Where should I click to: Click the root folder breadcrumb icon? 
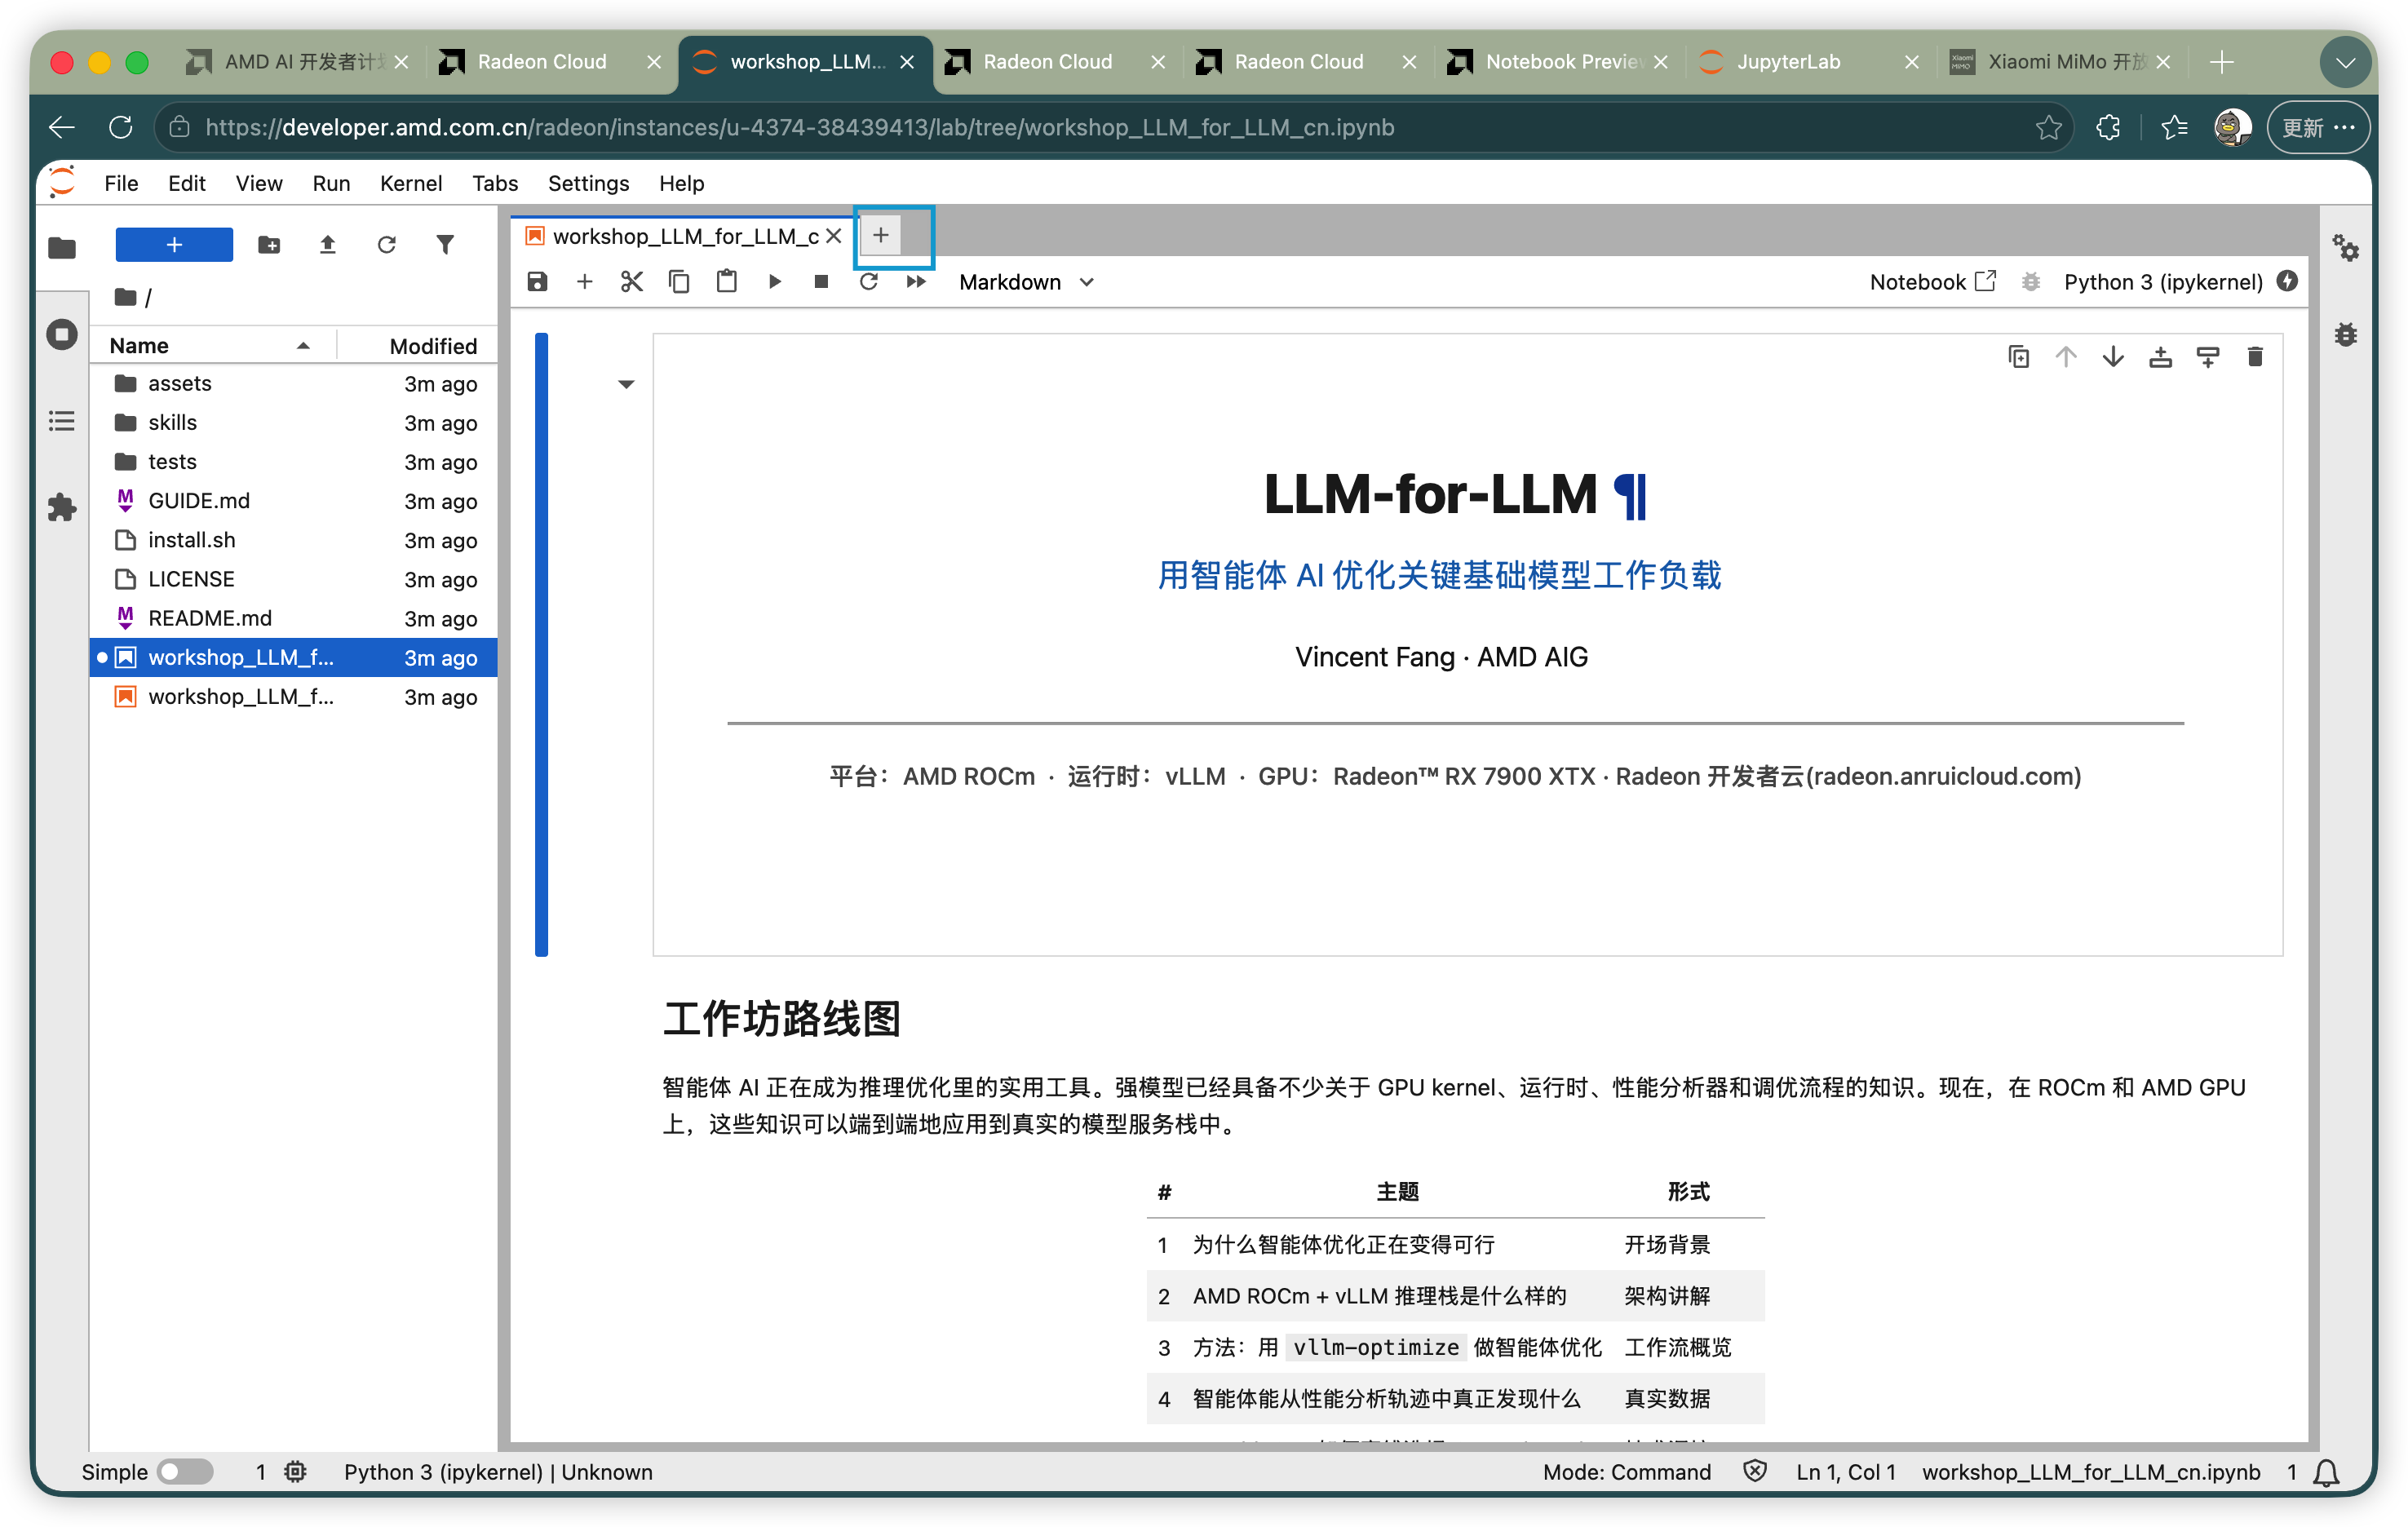click(x=125, y=297)
